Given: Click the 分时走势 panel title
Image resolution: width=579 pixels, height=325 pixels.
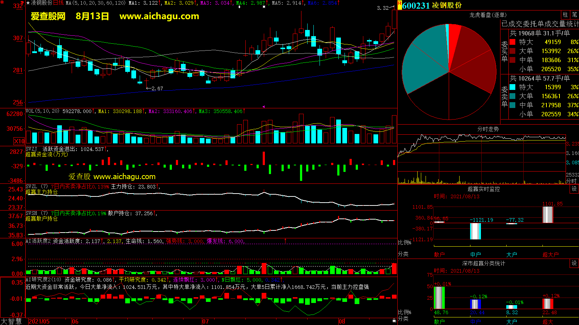Looking at the screenshot, I should [488, 129].
